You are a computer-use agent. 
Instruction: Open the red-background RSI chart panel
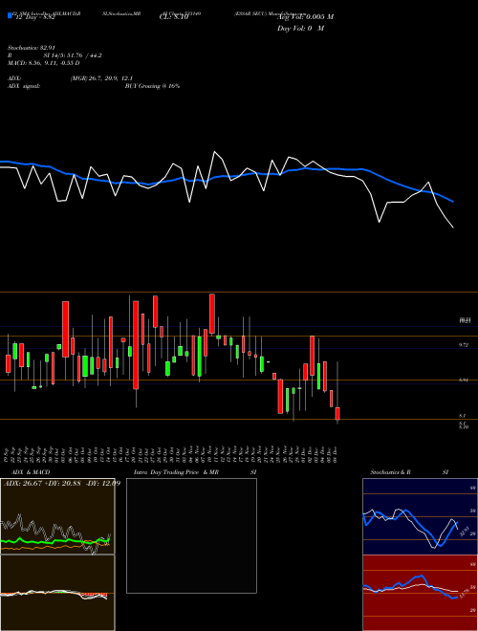coord(420,593)
